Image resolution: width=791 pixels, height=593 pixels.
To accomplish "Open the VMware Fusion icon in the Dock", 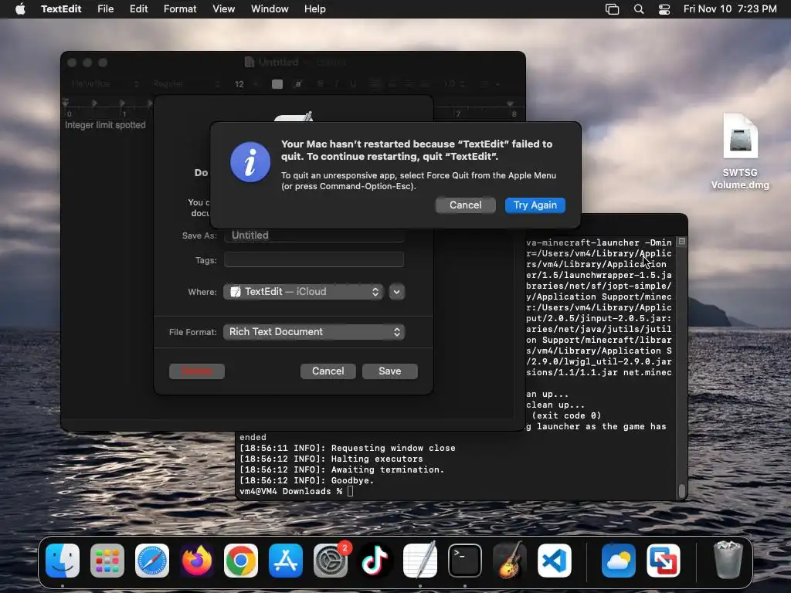I will (x=664, y=561).
